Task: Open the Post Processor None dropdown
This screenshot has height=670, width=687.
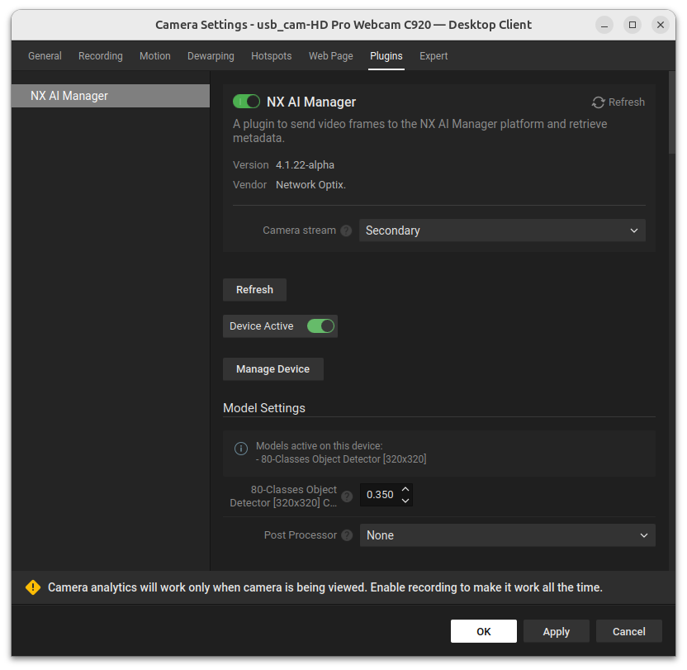Action: coord(507,535)
